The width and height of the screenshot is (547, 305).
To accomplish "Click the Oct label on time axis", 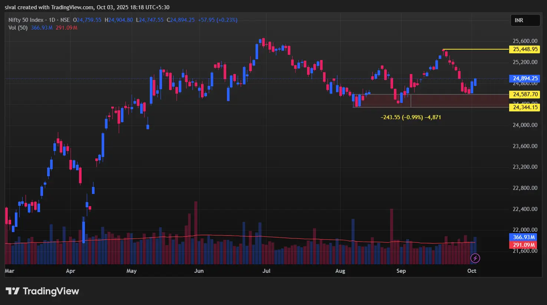I will point(472,271).
